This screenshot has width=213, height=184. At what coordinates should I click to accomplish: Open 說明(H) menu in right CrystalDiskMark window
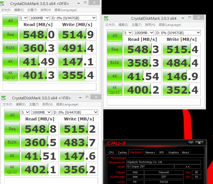150,25
